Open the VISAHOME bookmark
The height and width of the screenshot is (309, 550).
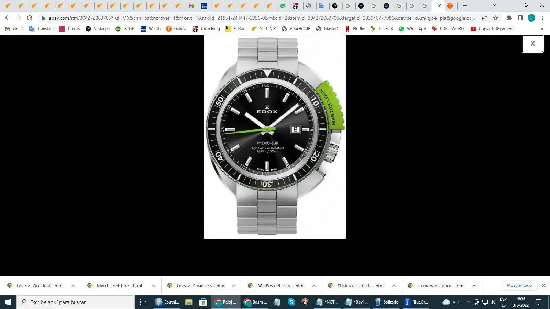(296, 29)
